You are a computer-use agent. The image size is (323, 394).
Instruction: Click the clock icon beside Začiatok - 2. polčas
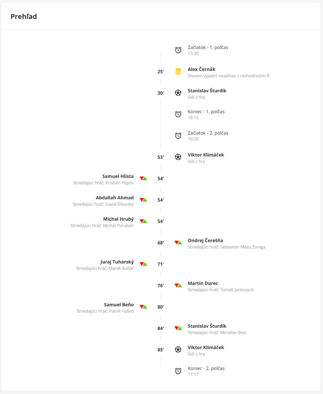click(178, 136)
